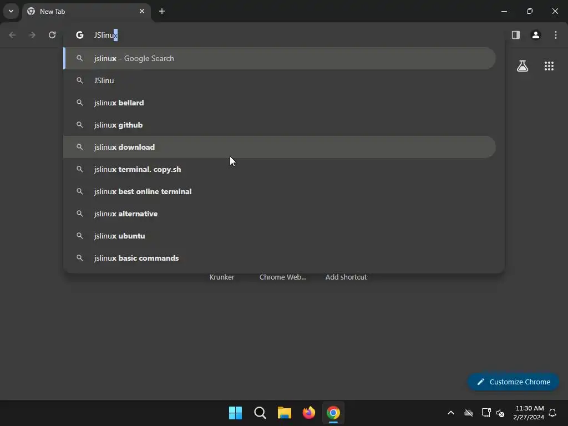568x426 pixels.
Task: Open Chrome three-dot menu
Action: pos(556,35)
